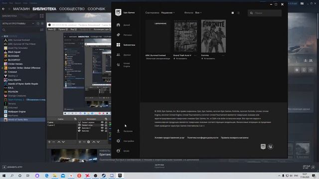
Task: Open Microsoft Edge from taskbar
Action: coord(47,176)
